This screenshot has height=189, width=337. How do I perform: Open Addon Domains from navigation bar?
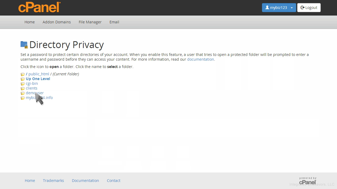point(57,22)
